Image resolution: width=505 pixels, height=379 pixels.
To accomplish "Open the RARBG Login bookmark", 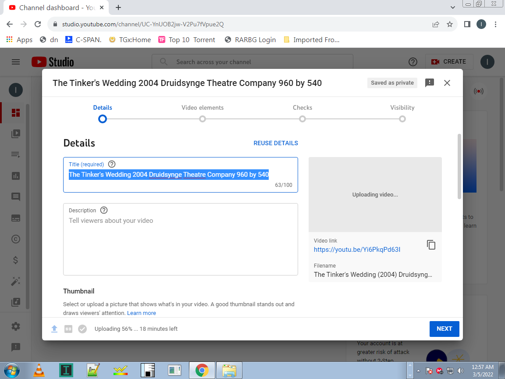I will pos(250,39).
